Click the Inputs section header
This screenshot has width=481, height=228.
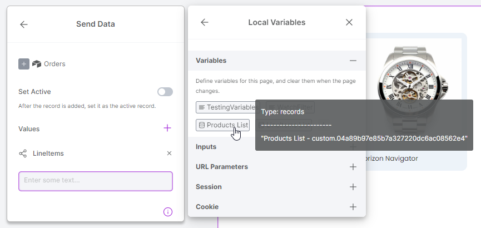click(x=277, y=147)
